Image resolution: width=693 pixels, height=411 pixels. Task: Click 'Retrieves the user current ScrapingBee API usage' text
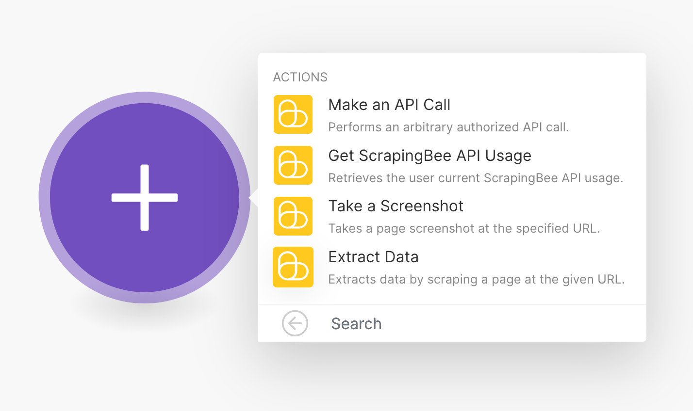(x=475, y=178)
